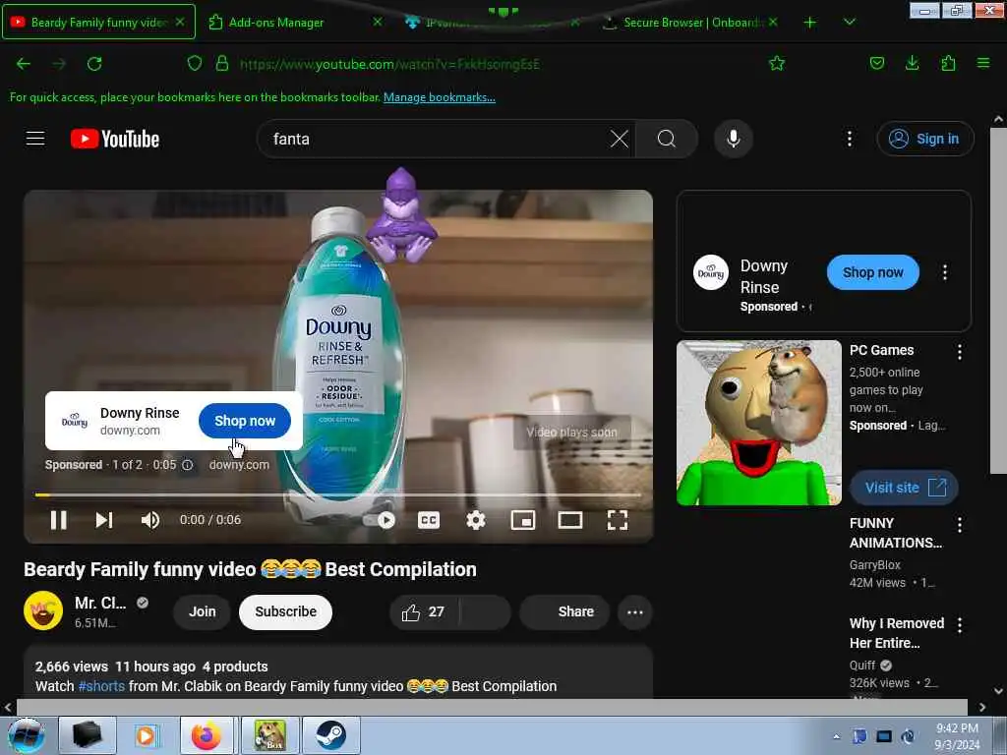The height and width of the screenshot is (755, 1007).
Task: Run search with the magnifier button
Action: coord(667,139)
